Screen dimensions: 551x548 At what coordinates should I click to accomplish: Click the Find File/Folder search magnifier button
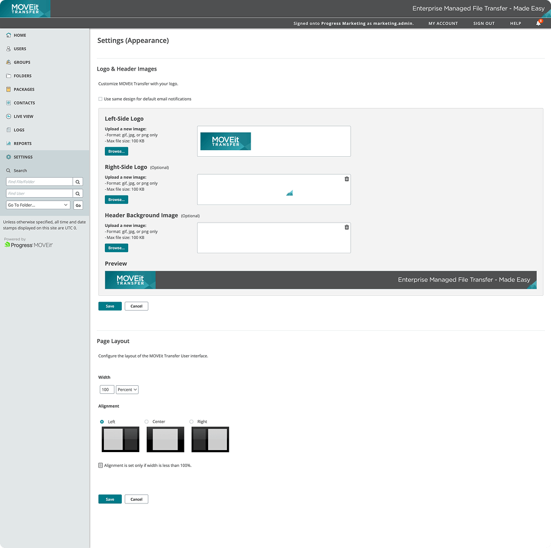pyautogui.click(x=78, y=182)
